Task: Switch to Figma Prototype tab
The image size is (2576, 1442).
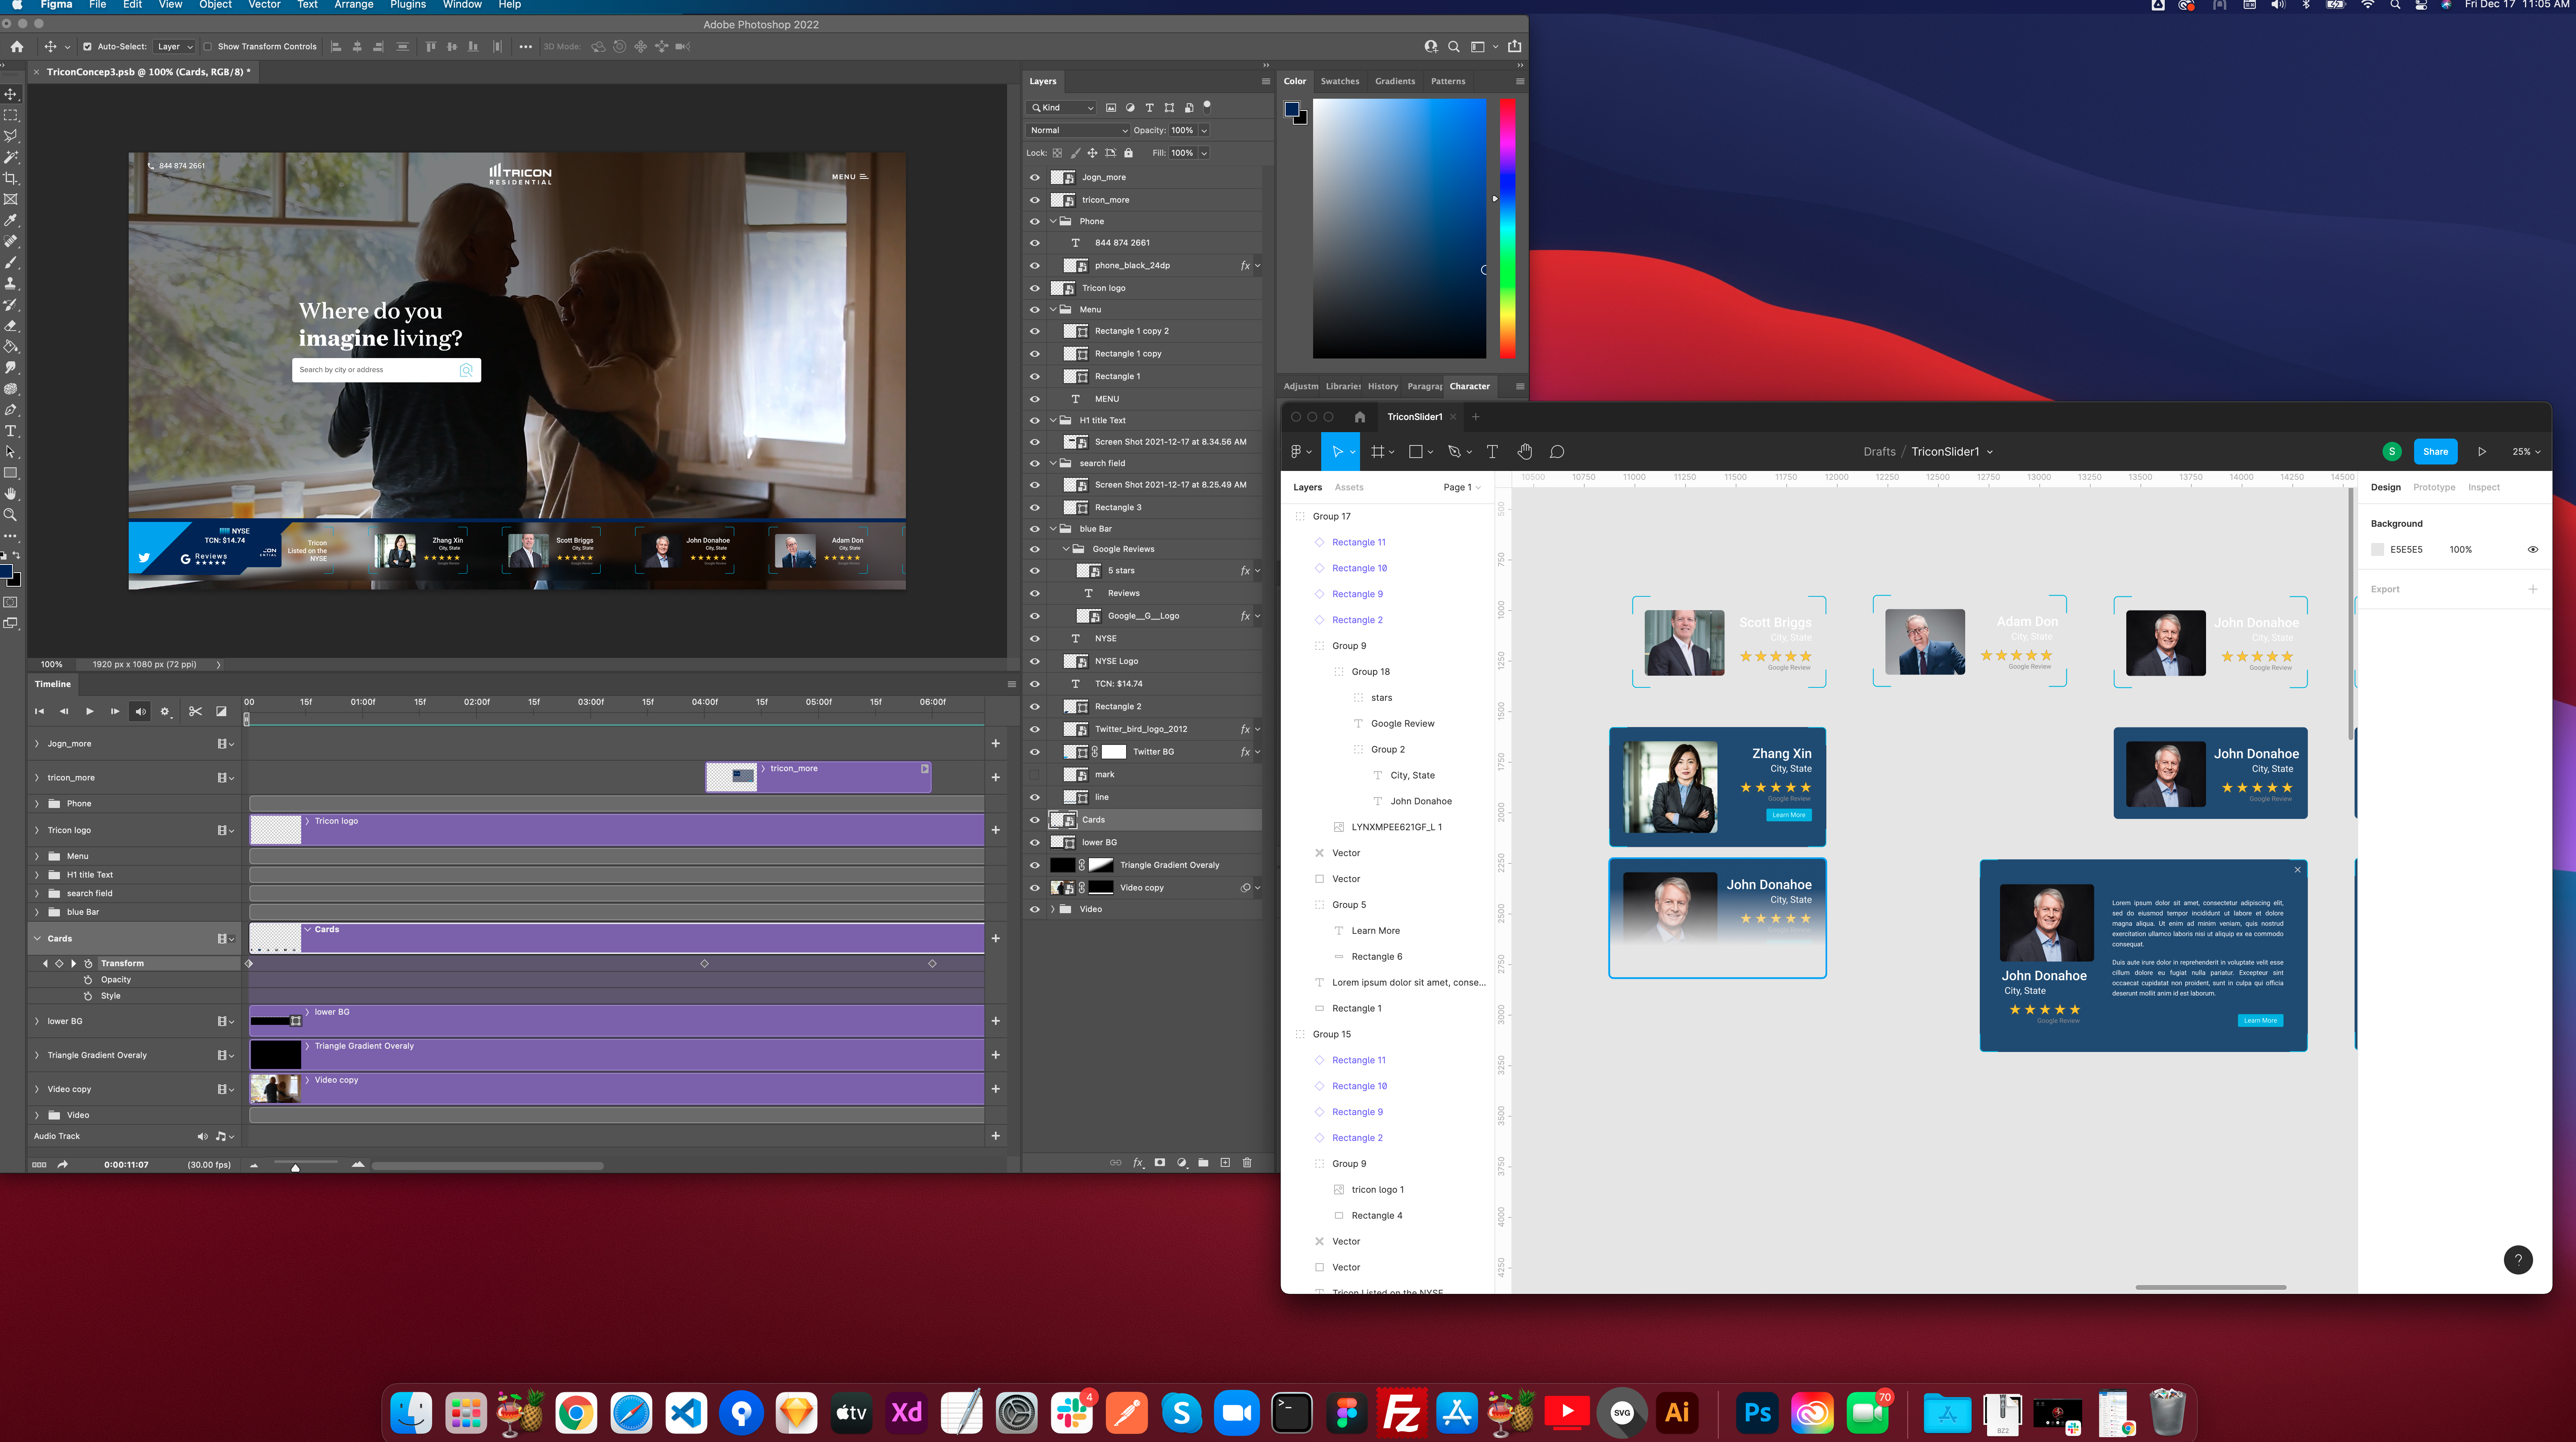Action: (x=2433, y=488)
